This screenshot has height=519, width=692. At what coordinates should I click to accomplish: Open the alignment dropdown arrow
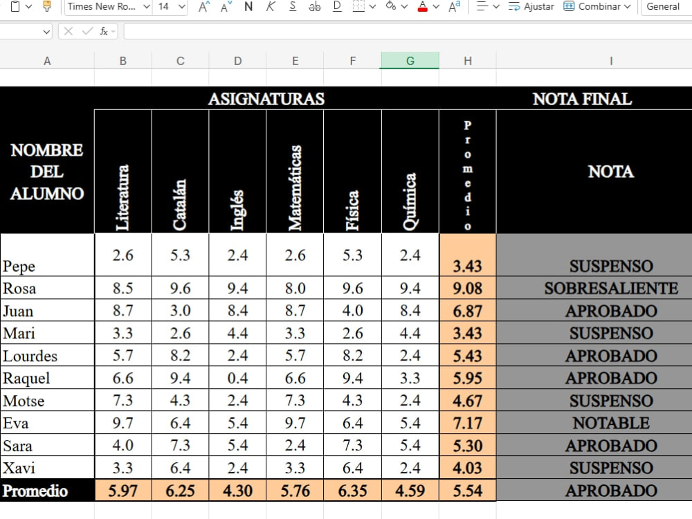click(496, 7)
